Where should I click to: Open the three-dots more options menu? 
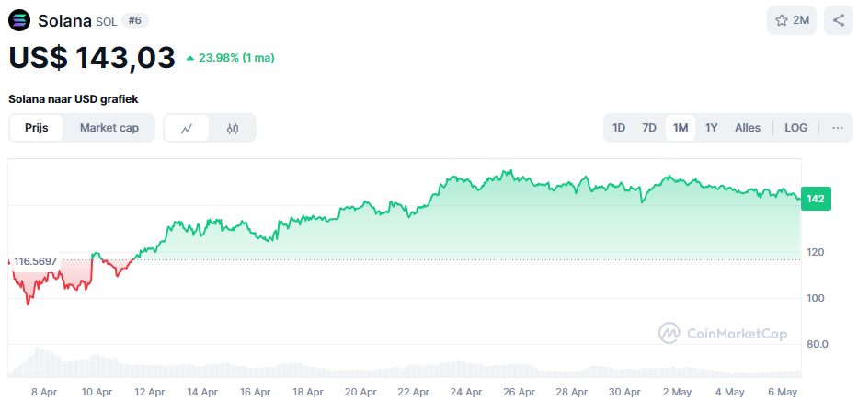[x=837, y=128]
